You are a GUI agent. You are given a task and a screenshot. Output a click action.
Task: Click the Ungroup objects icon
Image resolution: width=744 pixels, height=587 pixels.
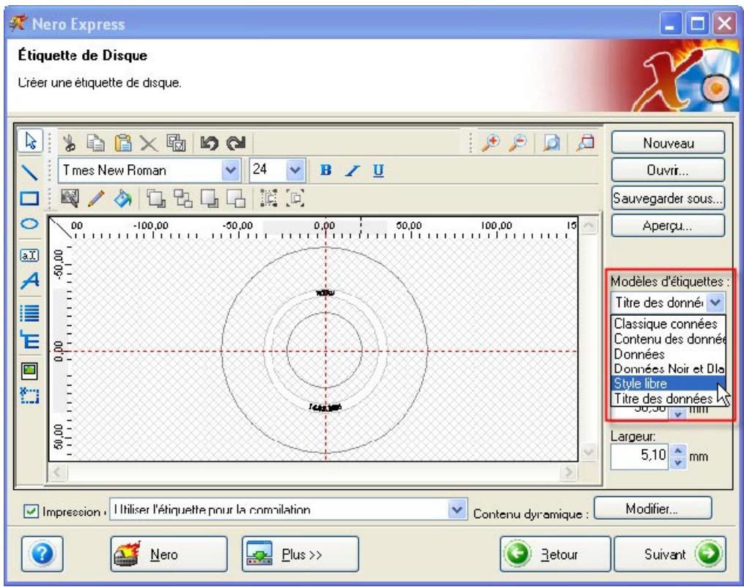[x=295, y=198]
